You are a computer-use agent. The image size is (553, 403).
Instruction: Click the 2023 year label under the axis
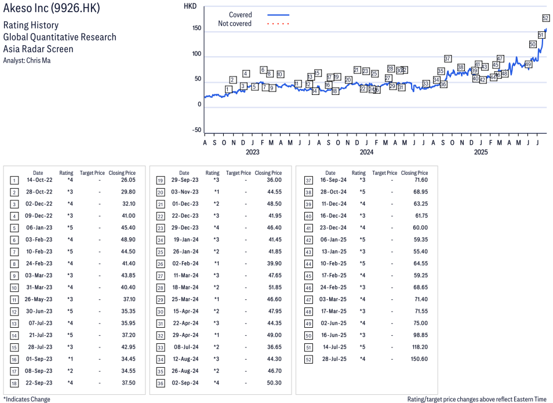click(x=253, y=152)
